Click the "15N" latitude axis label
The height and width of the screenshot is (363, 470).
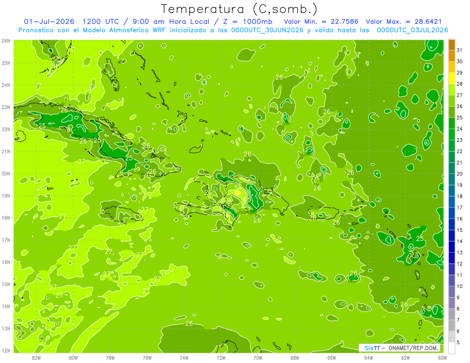[5, 284]
